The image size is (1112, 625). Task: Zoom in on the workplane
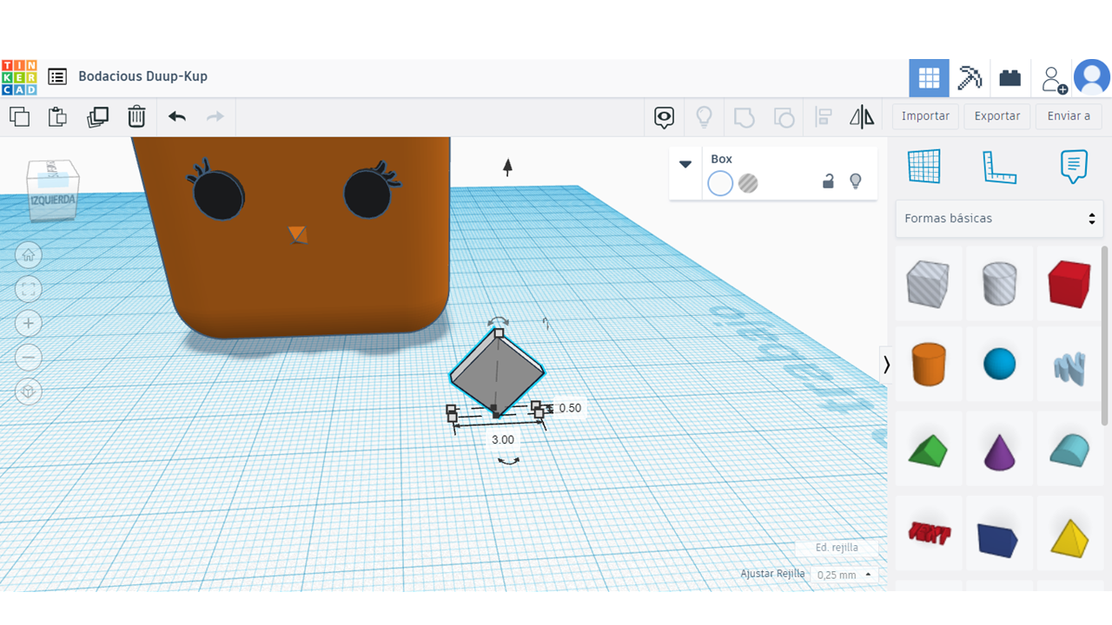pyautogui.click(x=29, y=324)
